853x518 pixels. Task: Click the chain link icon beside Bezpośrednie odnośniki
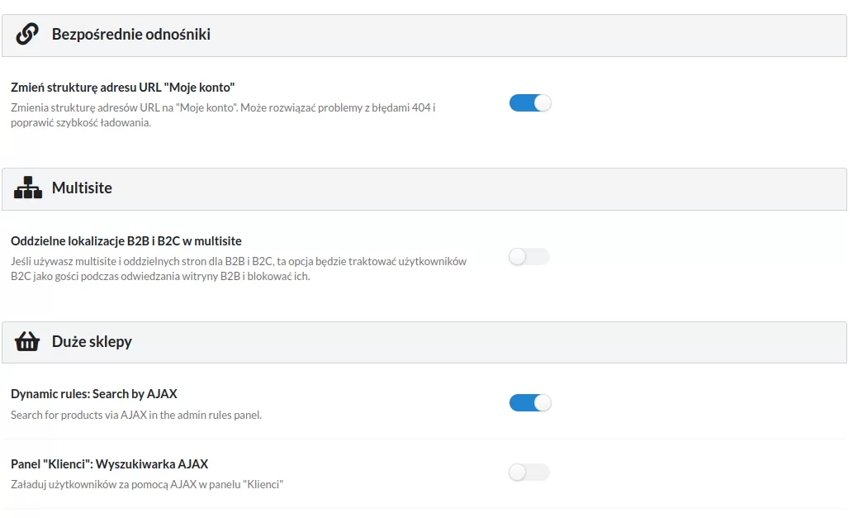pos(27,35)
